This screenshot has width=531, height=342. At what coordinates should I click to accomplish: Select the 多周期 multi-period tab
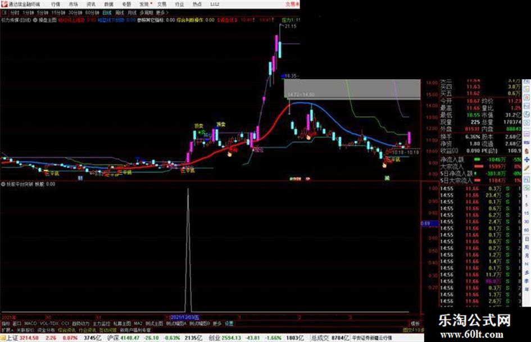click(146, 13)
